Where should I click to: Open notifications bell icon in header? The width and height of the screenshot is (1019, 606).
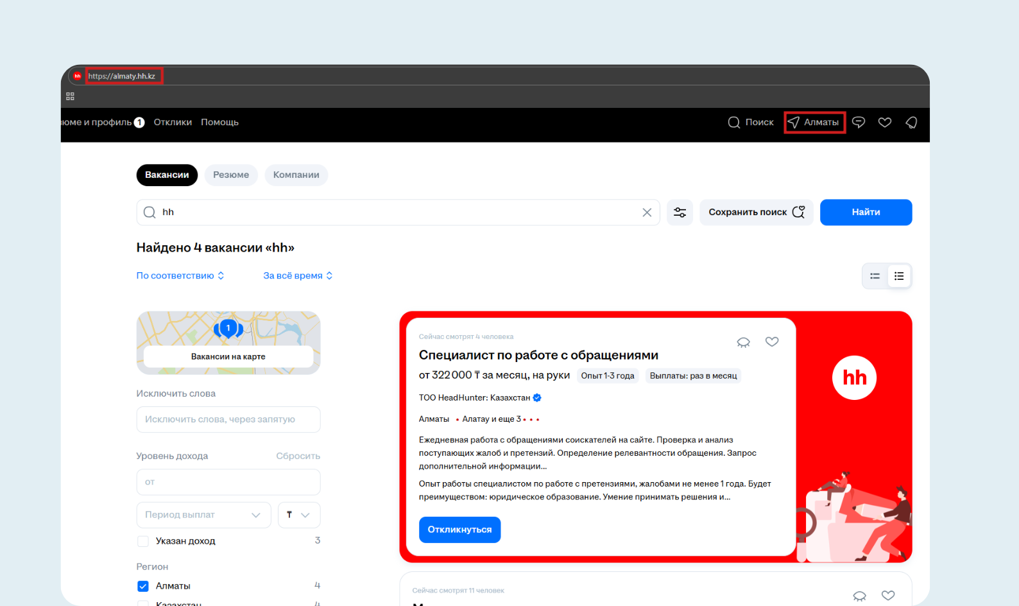coord(911,122)
